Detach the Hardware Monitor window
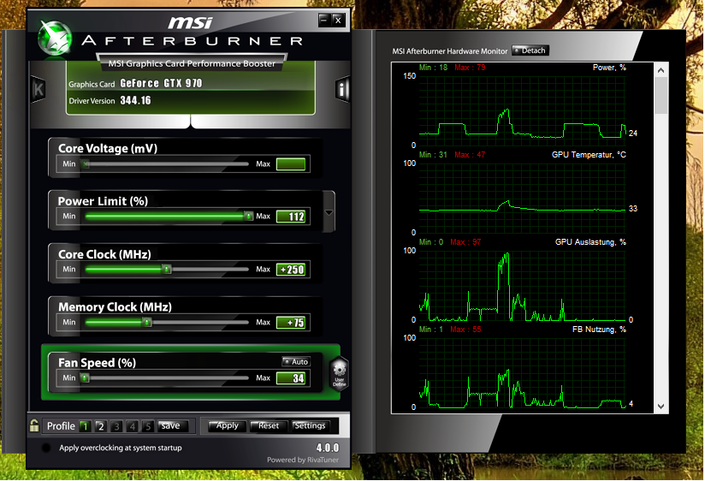Screen dimensions: 705x481 pyautogui.click(x=530, y=50)
